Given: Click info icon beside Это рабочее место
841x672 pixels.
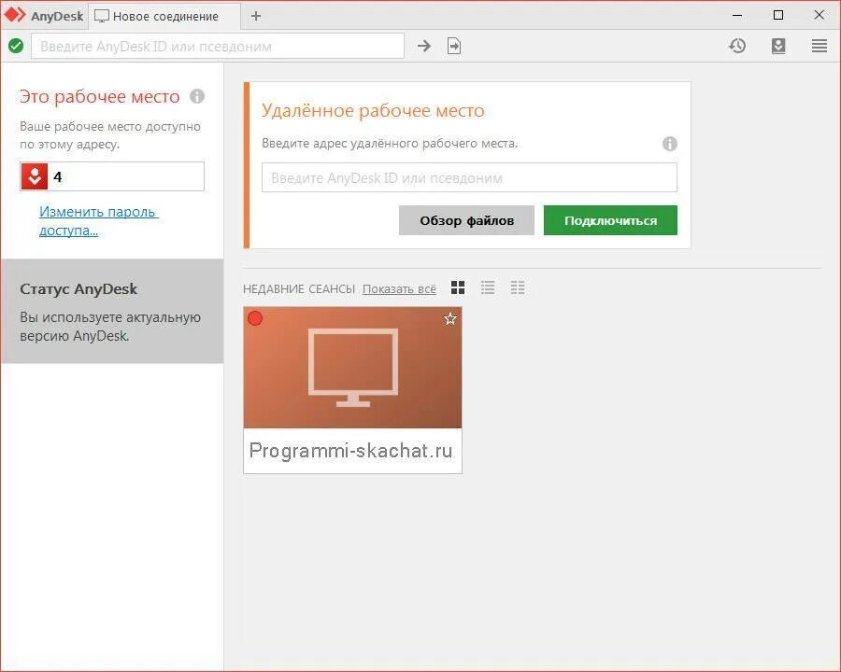Looking at the screenshot, I should [197, 96].
